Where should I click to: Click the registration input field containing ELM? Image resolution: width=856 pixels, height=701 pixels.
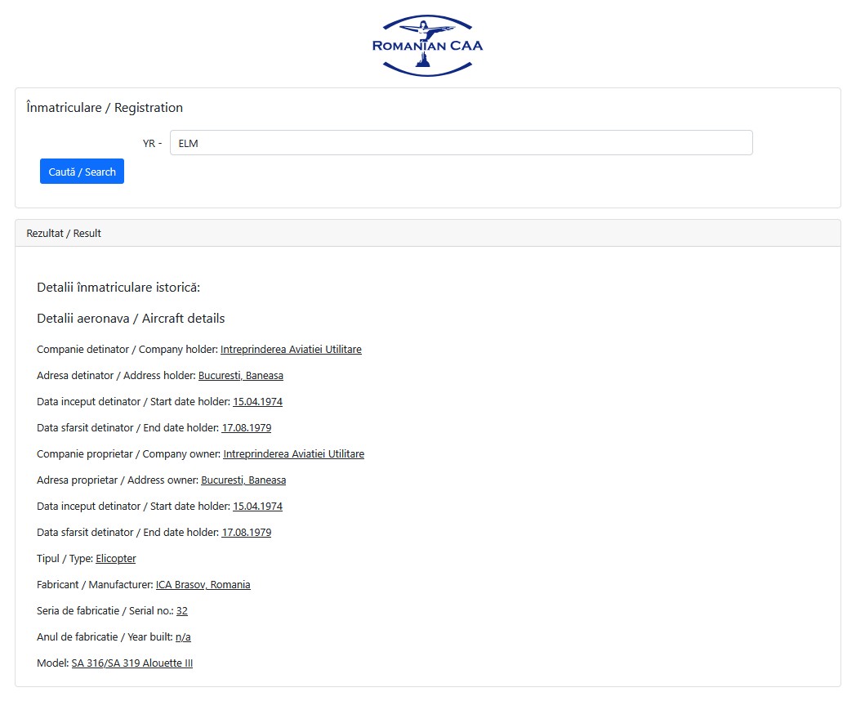click(461, 143)
